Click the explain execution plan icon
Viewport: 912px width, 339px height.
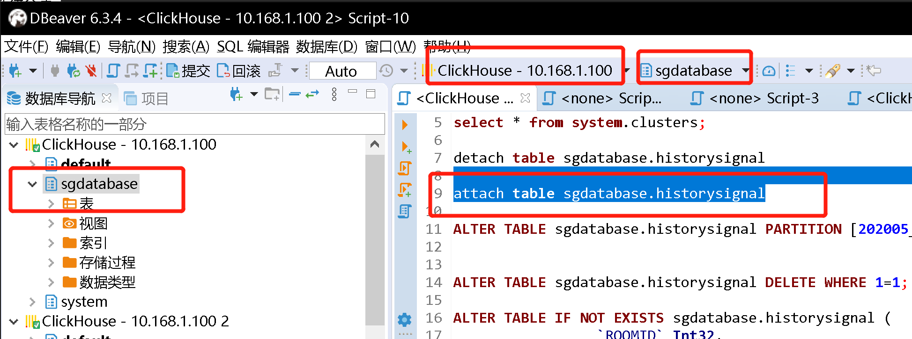coord(405,211)
